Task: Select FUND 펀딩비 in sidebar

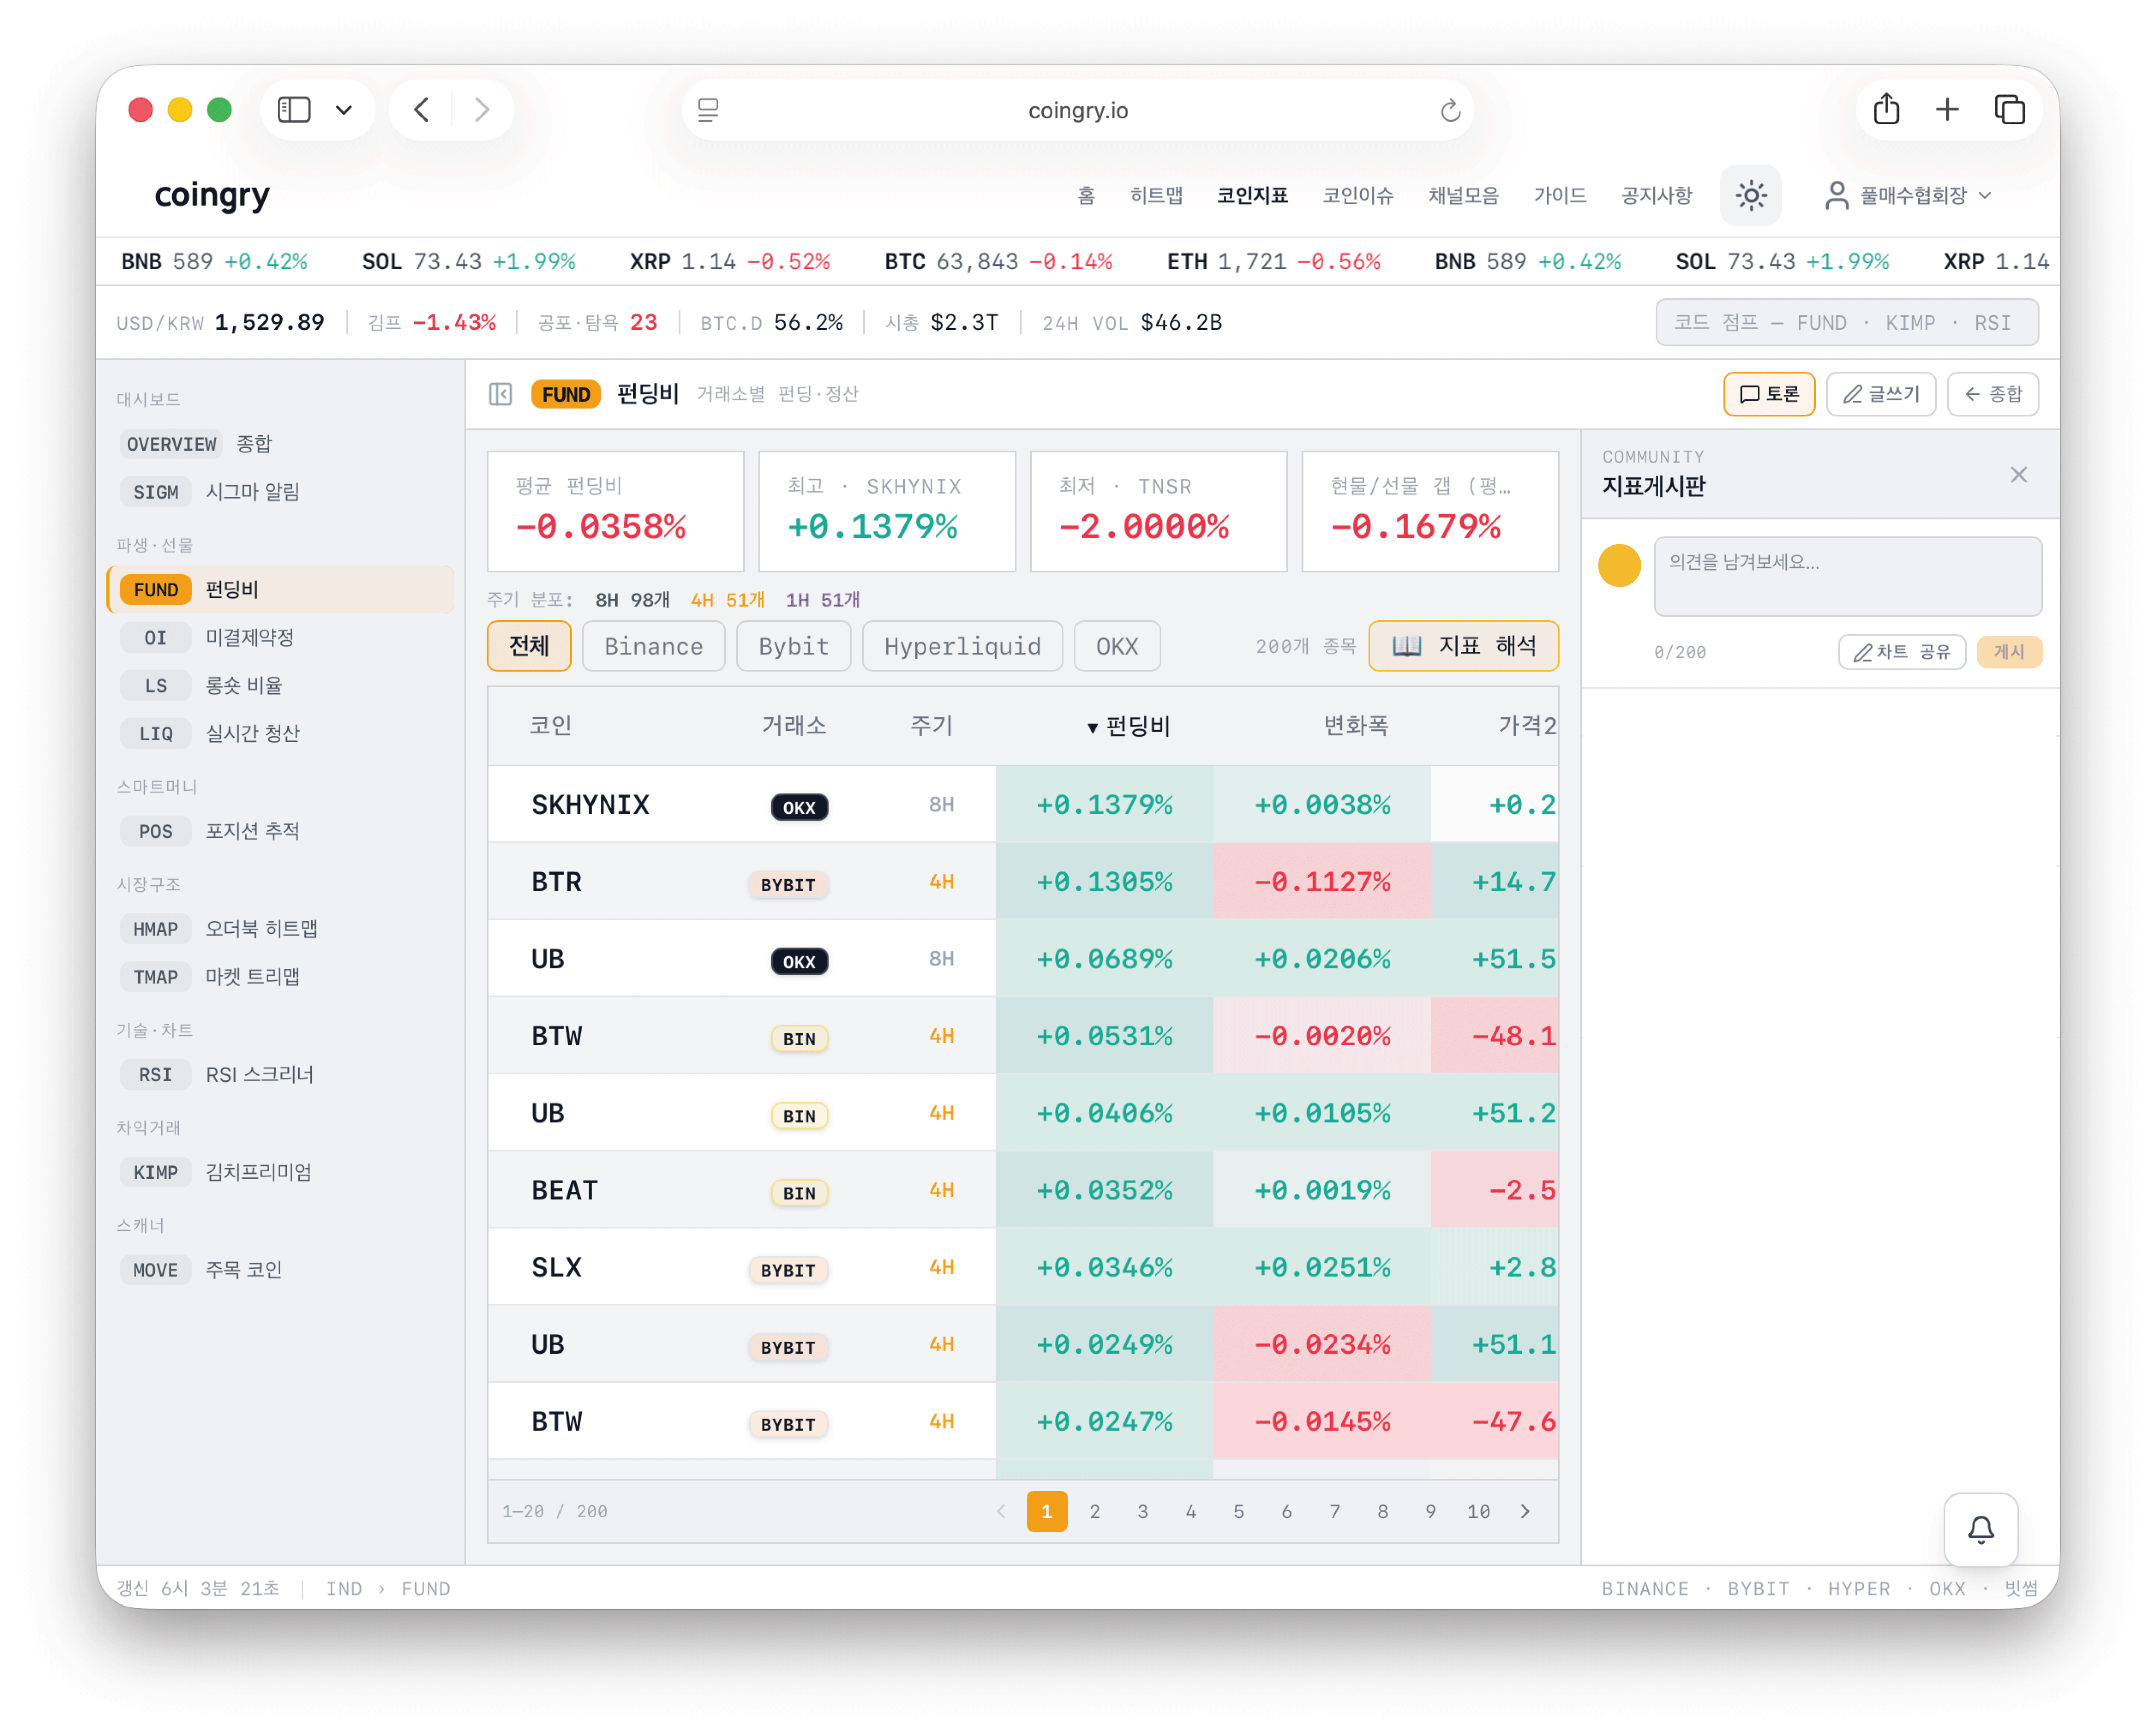Action: click(280, 589)
